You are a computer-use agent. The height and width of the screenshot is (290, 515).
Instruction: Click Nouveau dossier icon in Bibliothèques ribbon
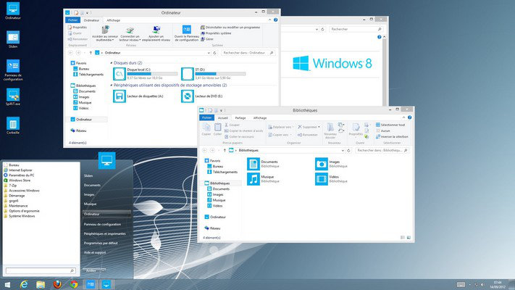coord(330,127)
